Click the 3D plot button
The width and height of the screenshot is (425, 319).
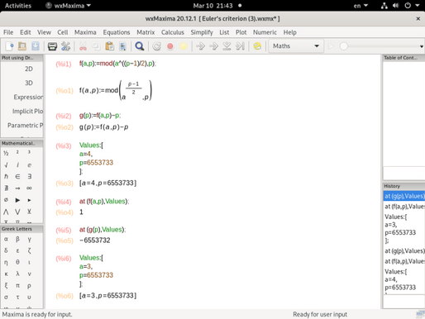[x=29, y=83]
